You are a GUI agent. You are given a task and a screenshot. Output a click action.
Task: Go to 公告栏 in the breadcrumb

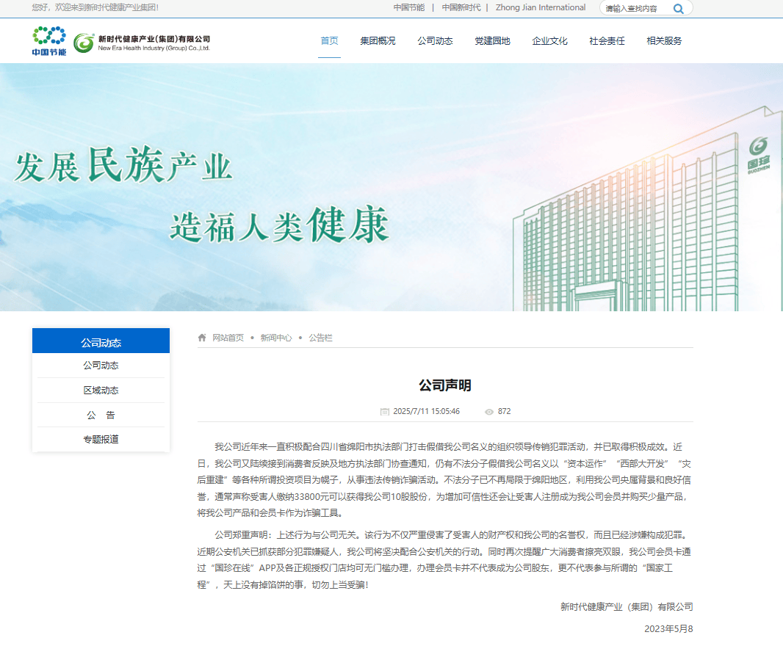click(320, 338)
